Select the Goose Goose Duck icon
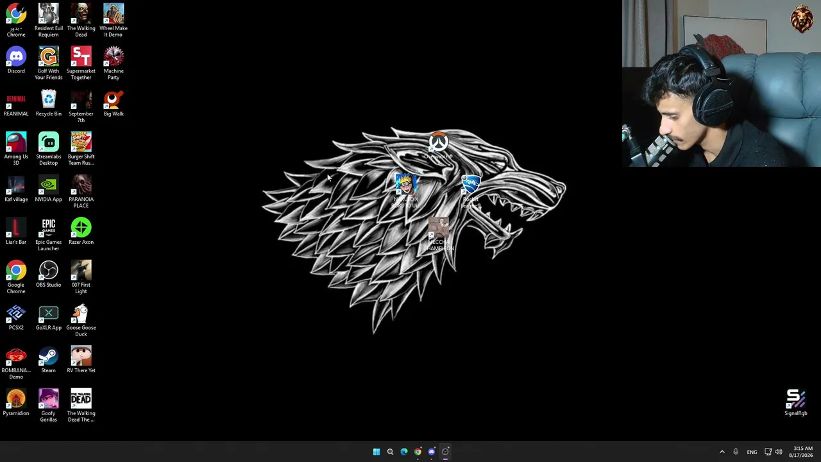 [x=81, y=320]
